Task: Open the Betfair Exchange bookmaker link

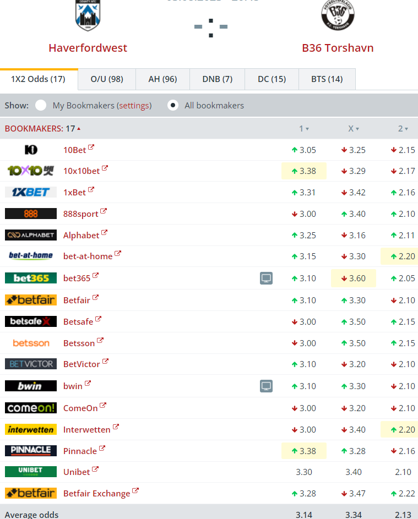Action: tap(97, 494)
